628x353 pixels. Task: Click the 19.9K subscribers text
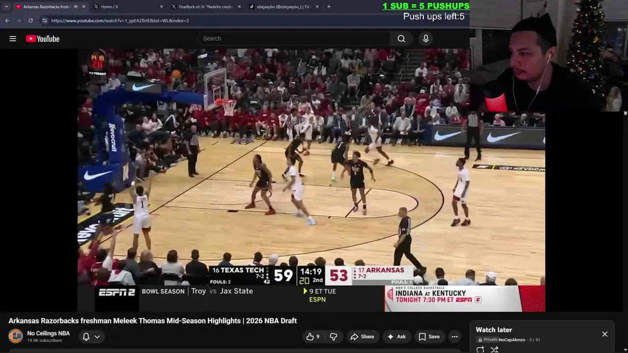(x=45, y=341)
